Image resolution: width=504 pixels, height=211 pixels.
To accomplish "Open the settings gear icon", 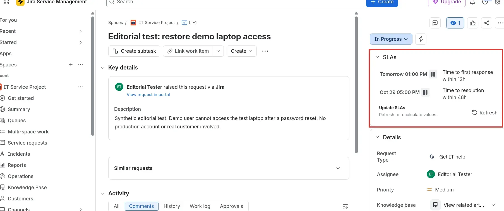I will [498, 2].
